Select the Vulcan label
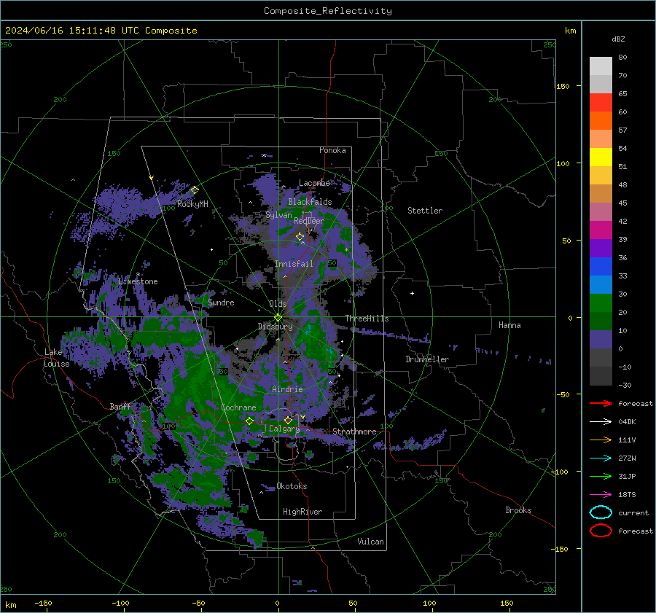This screenshot has width=656, height=613. pyautogui.click(x=370, y=542)
